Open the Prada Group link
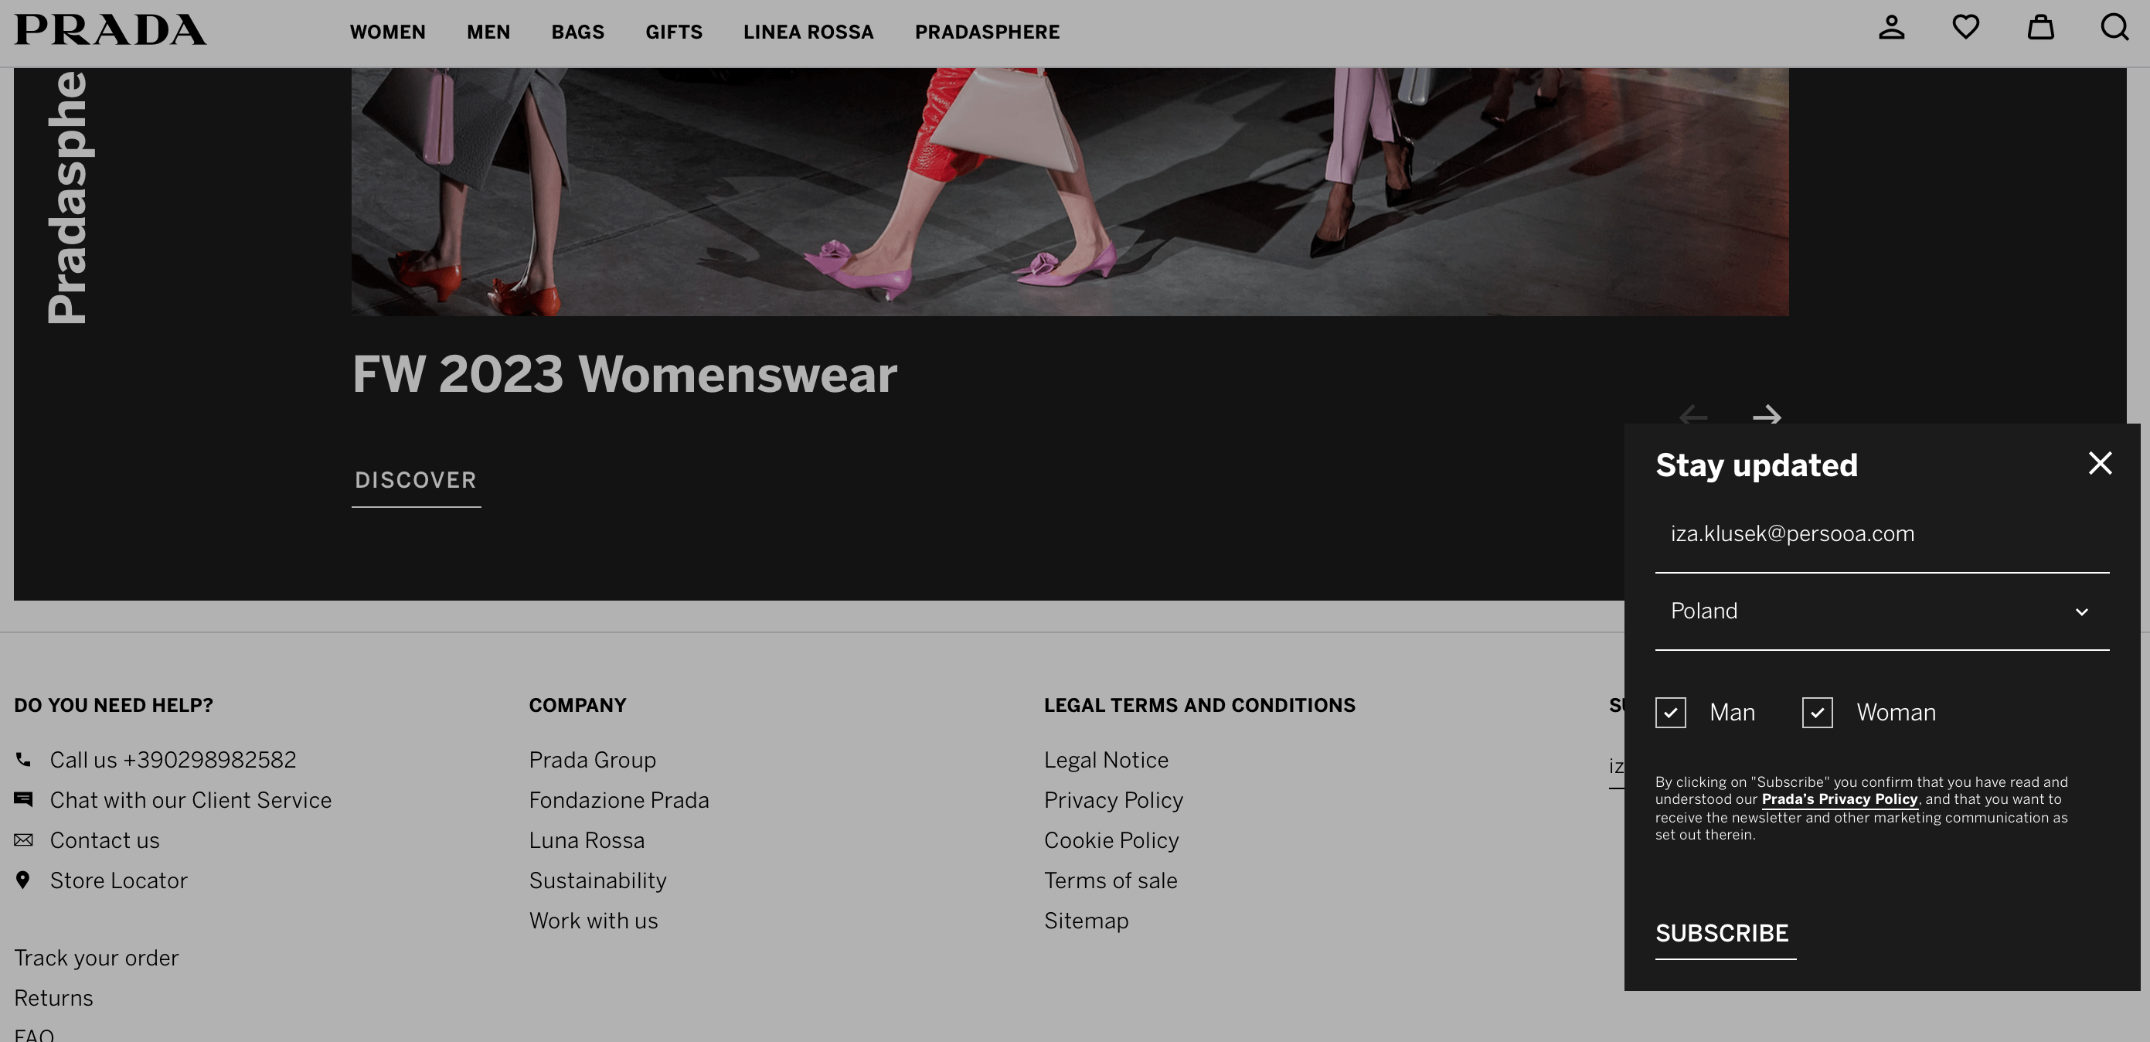Image resolution: width=2150 pixels, height=1042 pixels. tap(592, 759)
